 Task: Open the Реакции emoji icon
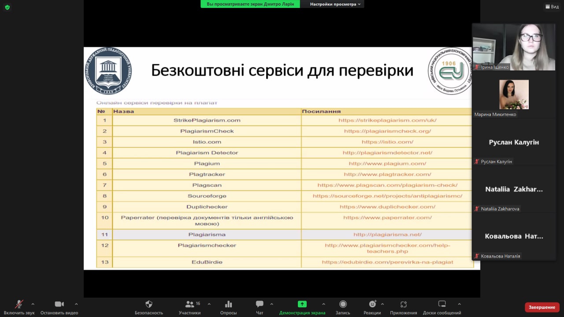(372, 304)
